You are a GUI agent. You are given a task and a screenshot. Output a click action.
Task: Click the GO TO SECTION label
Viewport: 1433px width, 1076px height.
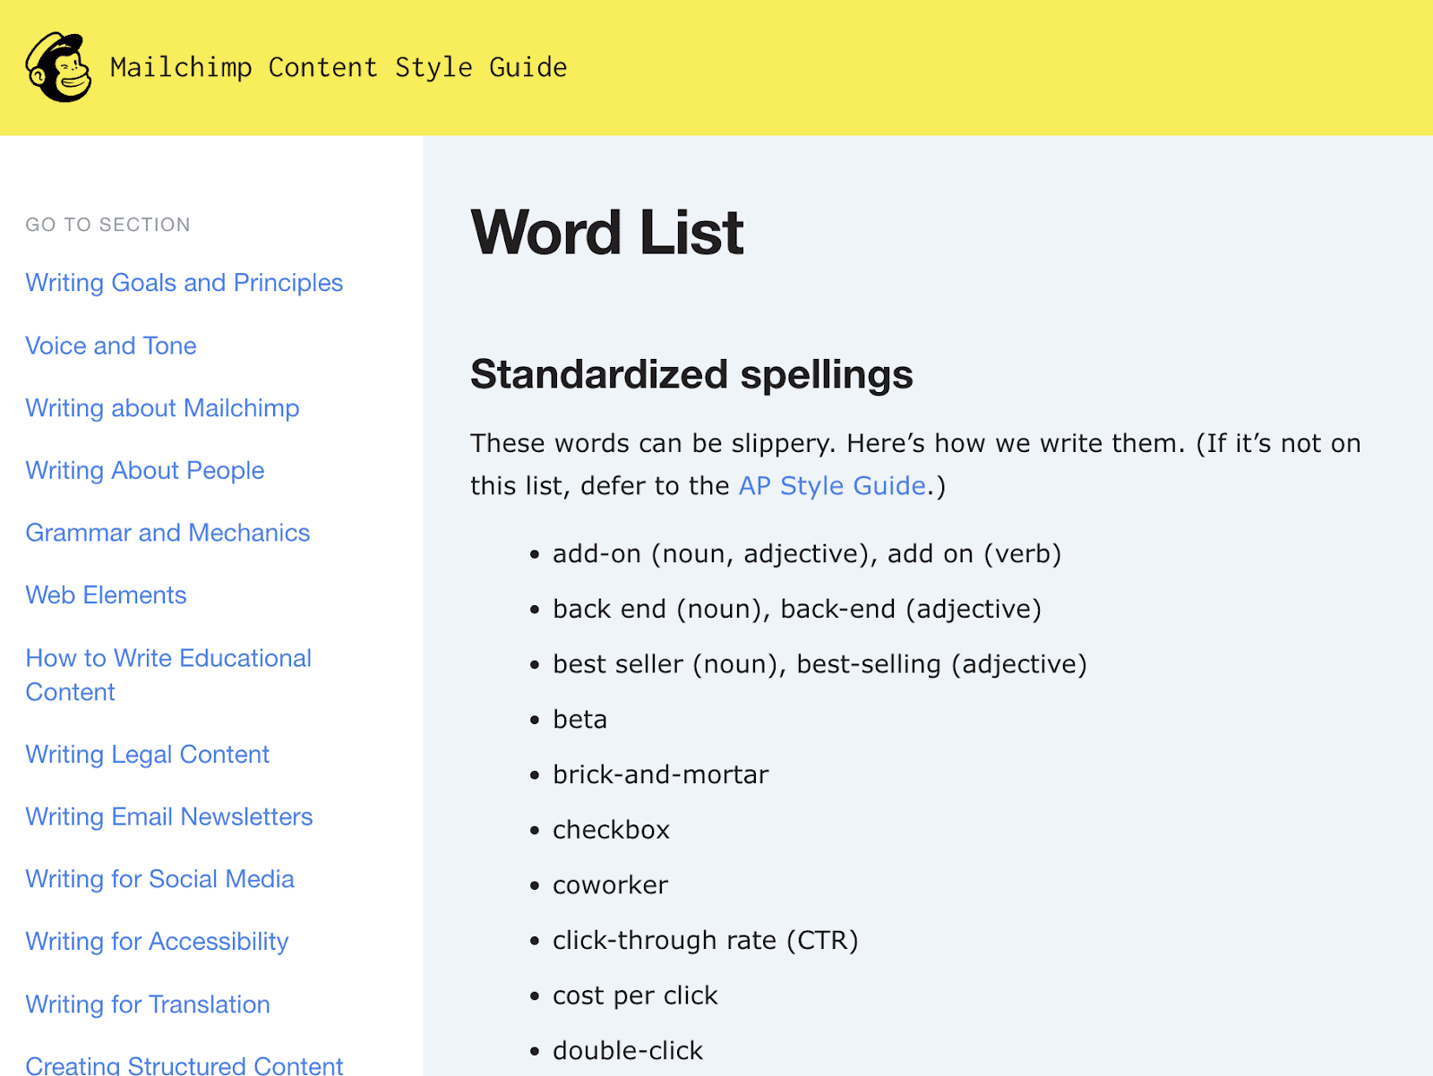click(108, 225)
